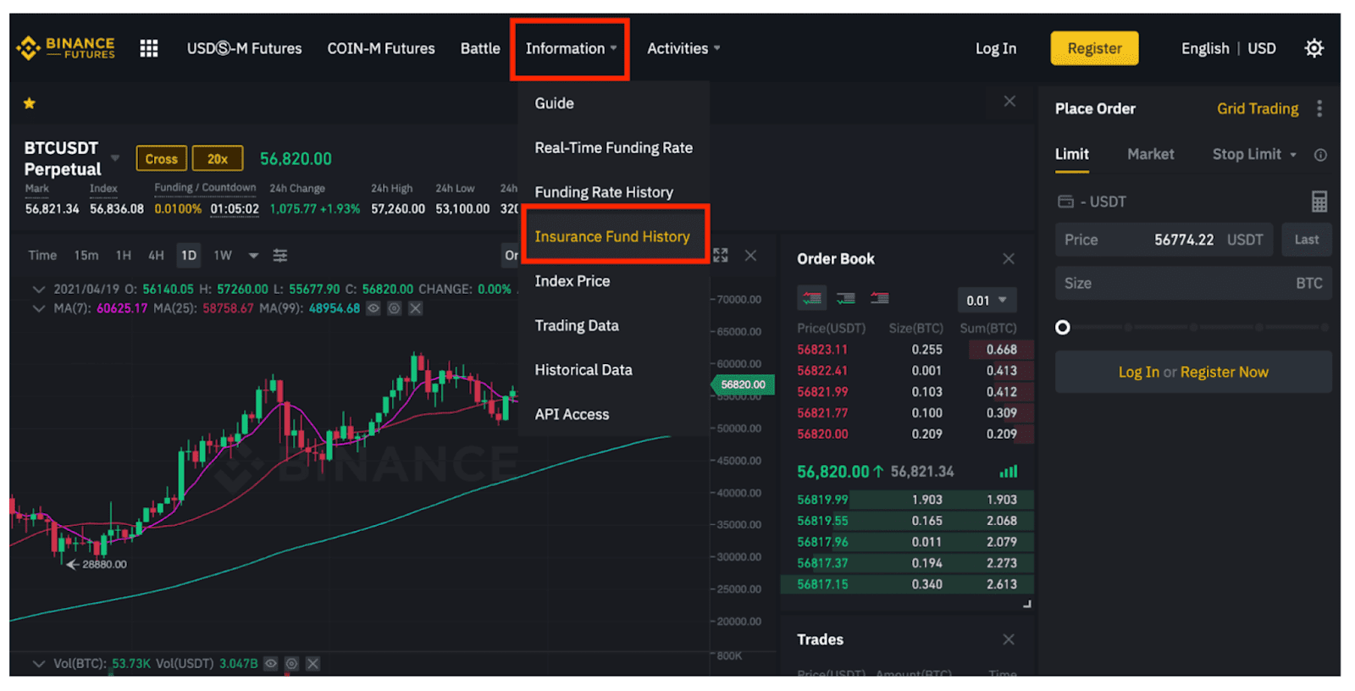Open the Information dropdown menu
The height and width of the screenshot is (691, 1355).
(x=570, y=48)
